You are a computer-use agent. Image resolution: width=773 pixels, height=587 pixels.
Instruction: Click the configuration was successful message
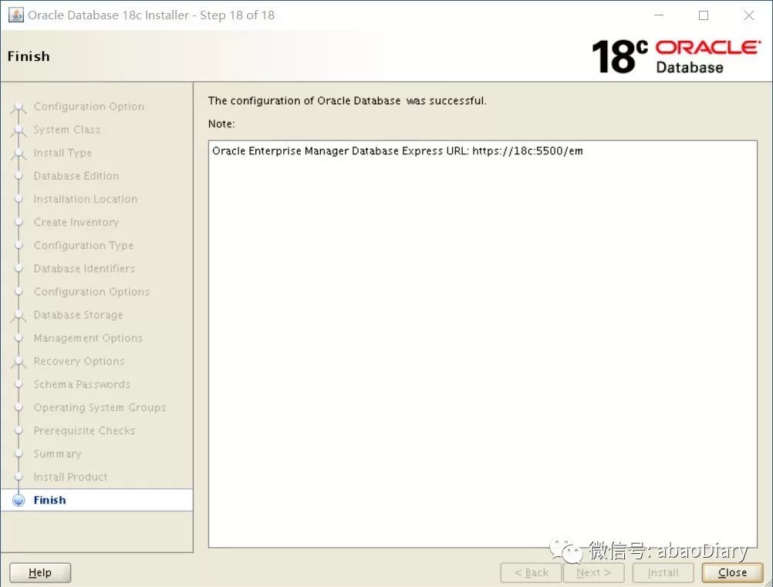tap(347, 100)
